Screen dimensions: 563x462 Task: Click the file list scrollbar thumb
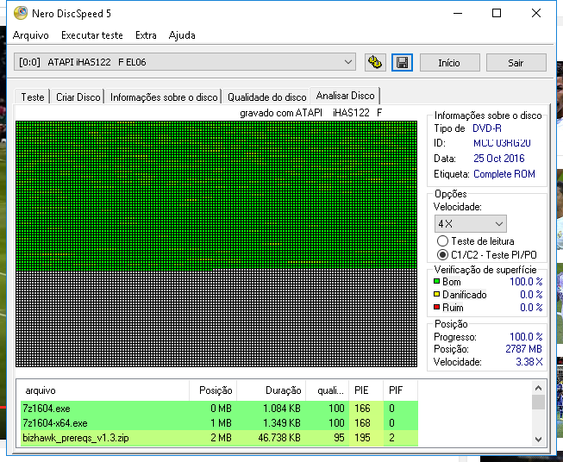point(538,402)
